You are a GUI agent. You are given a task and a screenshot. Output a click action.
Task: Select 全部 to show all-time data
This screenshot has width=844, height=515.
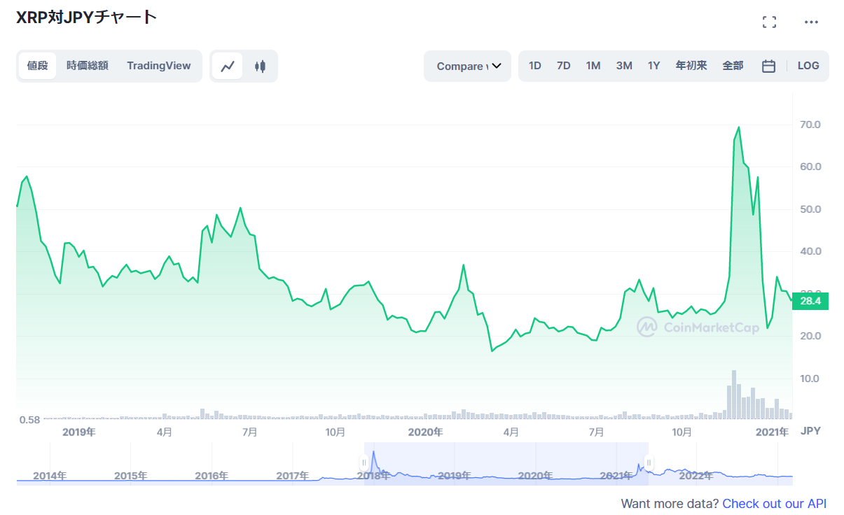[x=733, y=65]
